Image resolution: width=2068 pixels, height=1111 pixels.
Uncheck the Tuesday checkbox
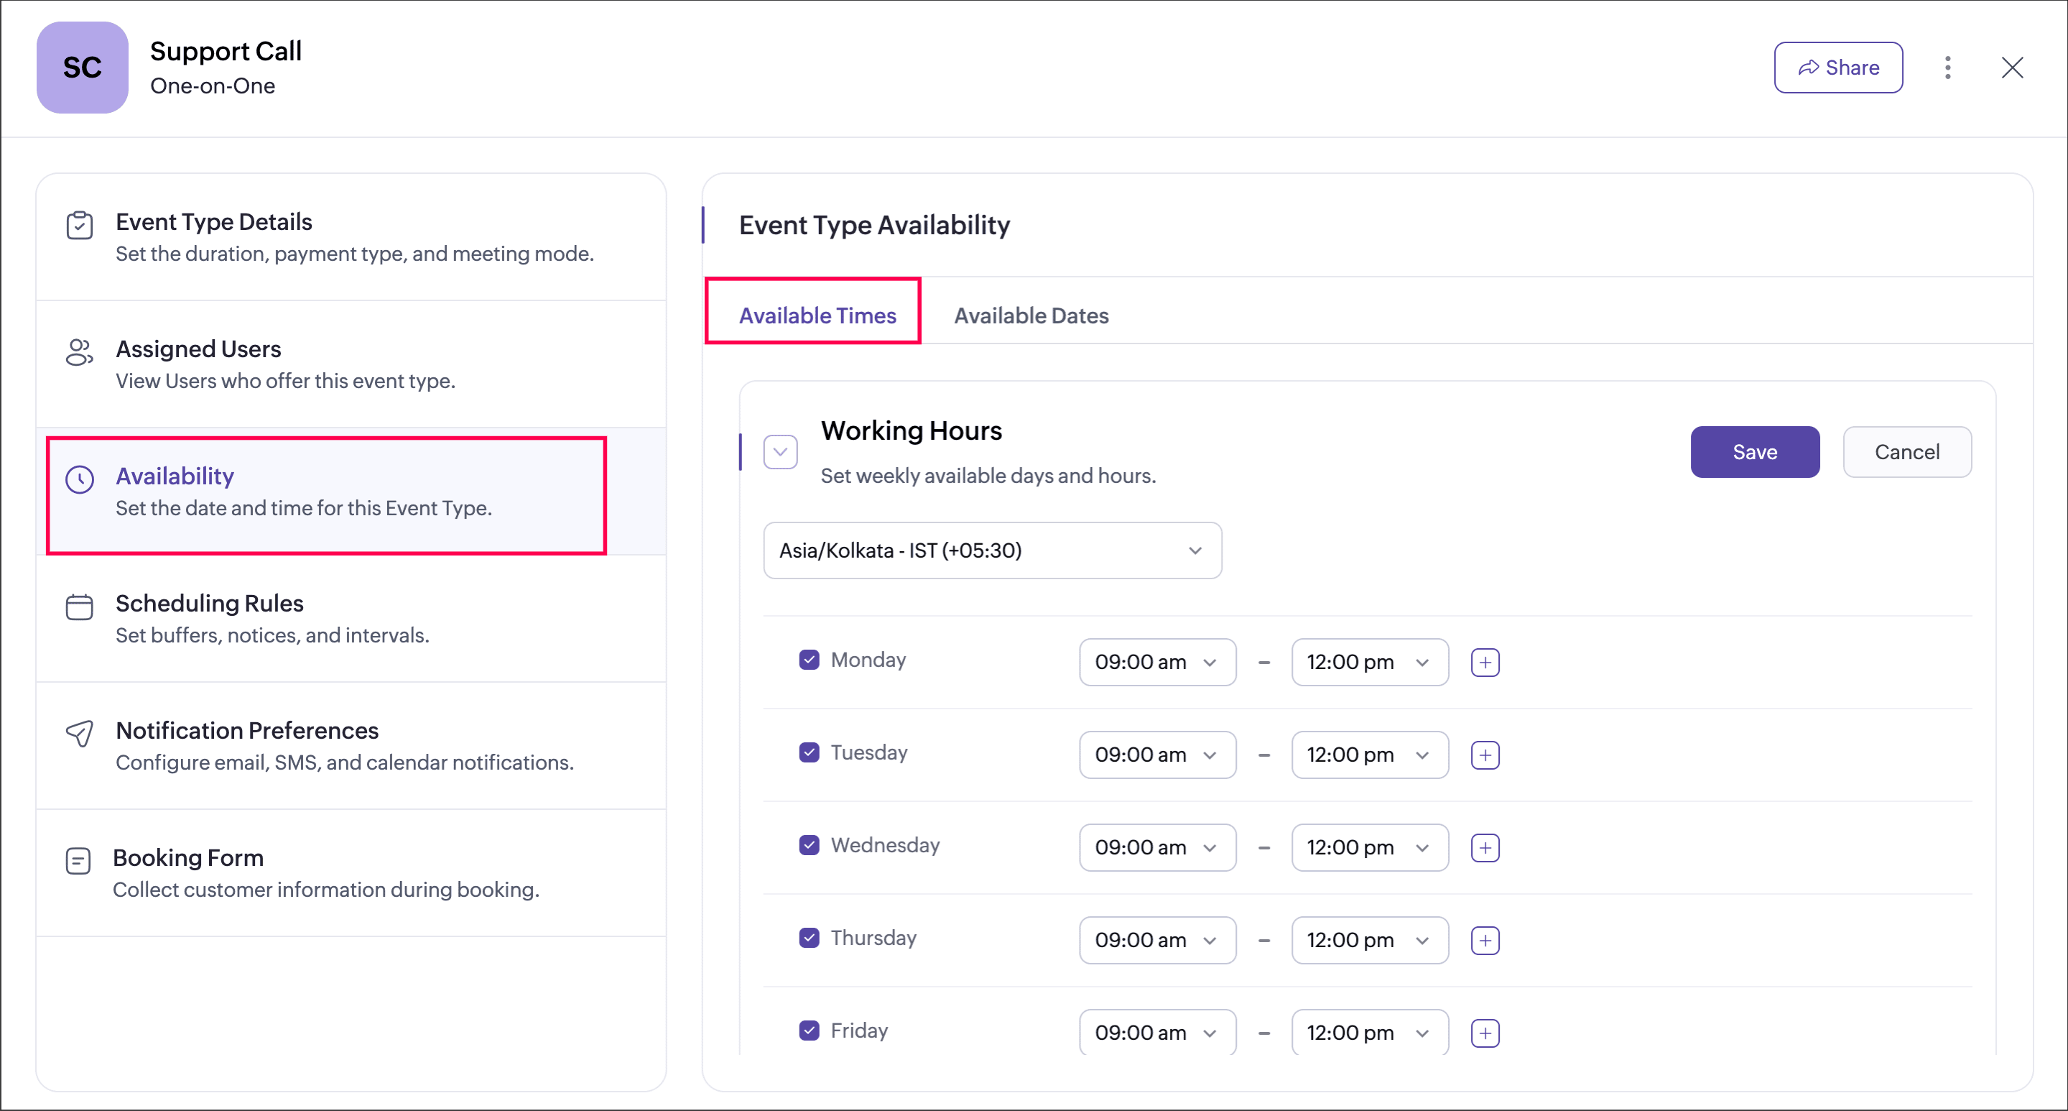pos(810,752)
